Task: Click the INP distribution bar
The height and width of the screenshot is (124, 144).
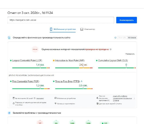Action: 74,68
